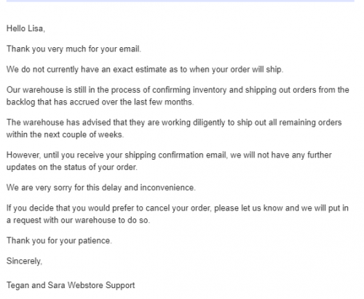This screenshot has width=364, height=299.
Task: Click the sentence about exact estimate to ship
Action: pos(145,70)
